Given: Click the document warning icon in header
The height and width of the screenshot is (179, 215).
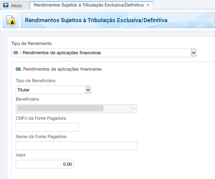Looking at the screenshot, I should pyautogui.click(x=11, y=20).
